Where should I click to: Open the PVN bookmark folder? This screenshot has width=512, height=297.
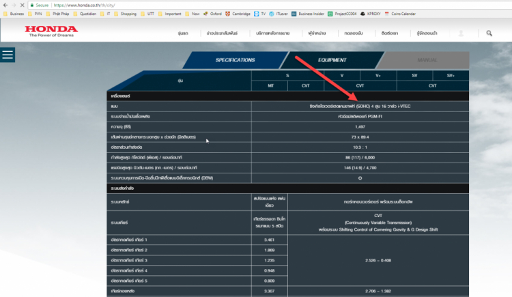35,14
